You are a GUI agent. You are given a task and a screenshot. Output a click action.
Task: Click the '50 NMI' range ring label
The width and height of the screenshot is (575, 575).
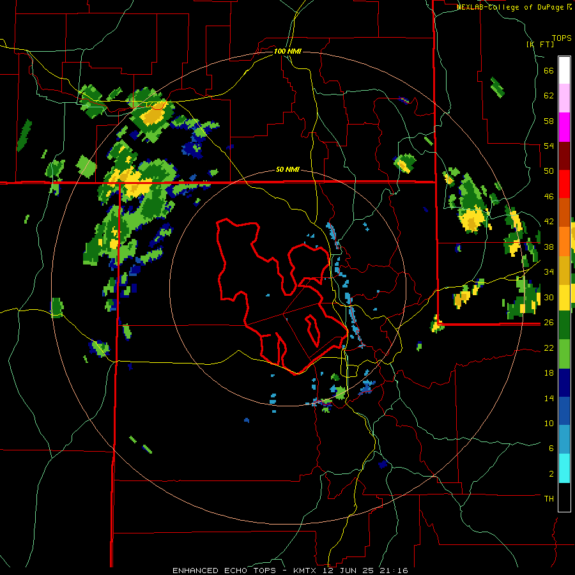pos(287,169)
